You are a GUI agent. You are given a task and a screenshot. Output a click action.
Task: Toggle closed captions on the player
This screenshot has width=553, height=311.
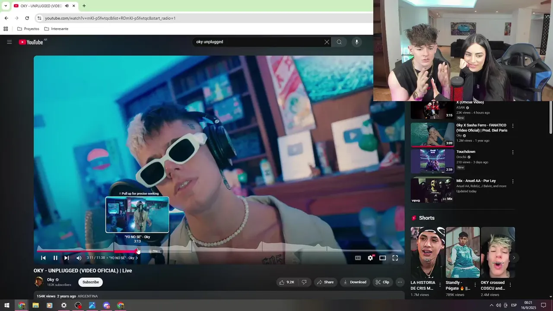point(358,258)
